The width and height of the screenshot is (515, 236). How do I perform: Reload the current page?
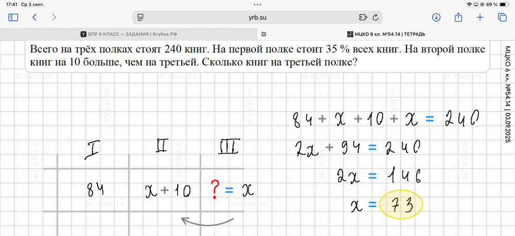375,17
